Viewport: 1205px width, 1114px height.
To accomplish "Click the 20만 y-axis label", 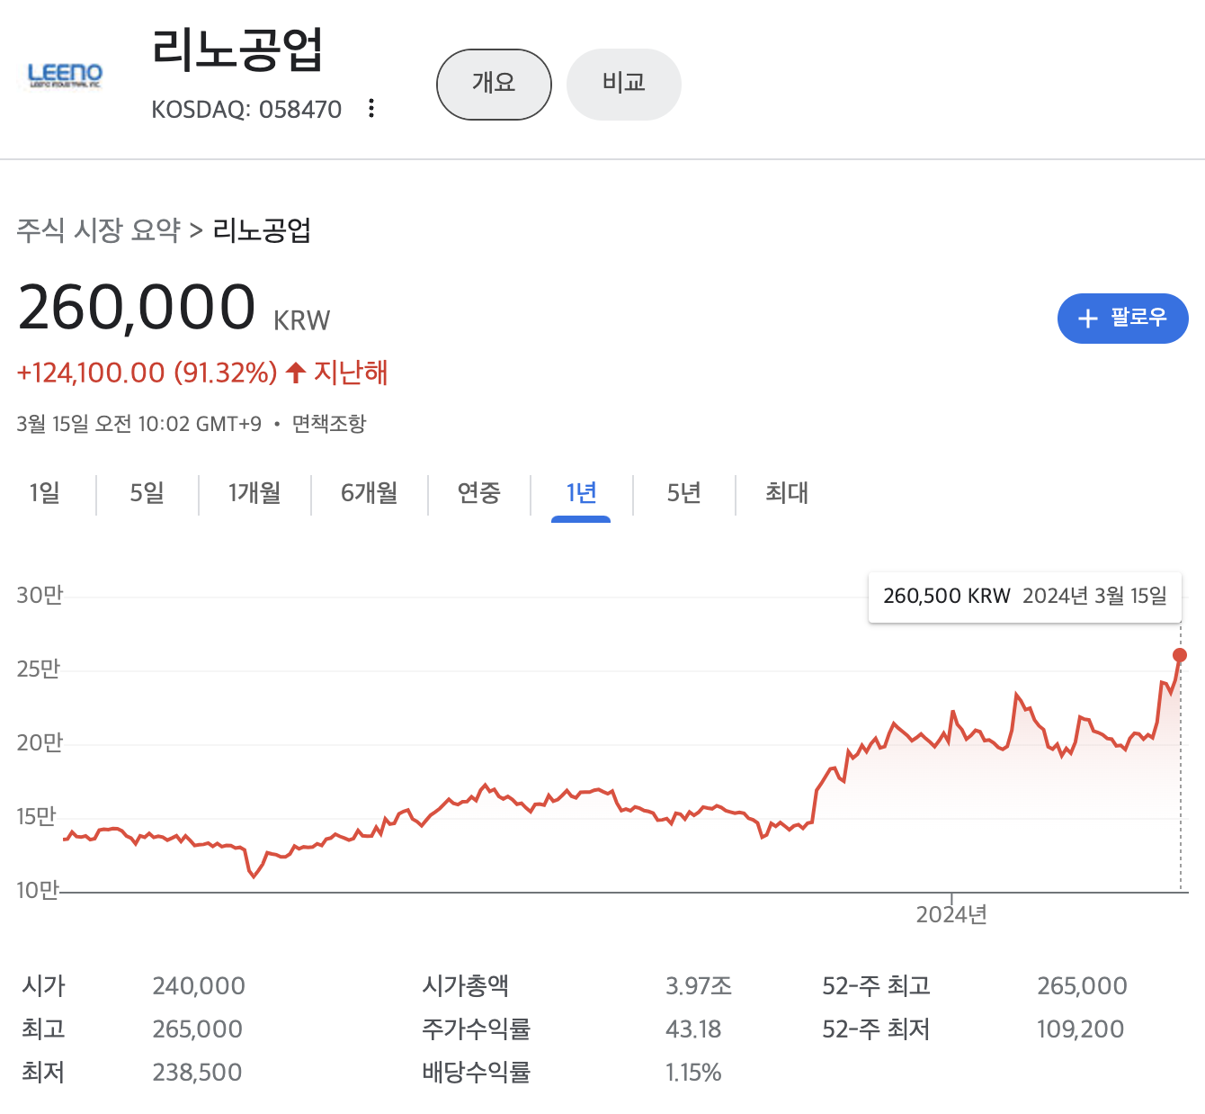I will click(x=40, y=742).
